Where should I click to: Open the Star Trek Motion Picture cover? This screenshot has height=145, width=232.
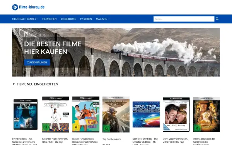coord(146,114)
